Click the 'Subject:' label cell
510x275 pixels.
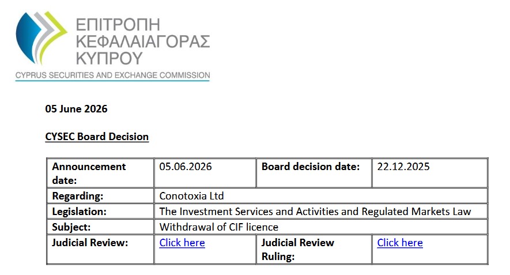100,227
